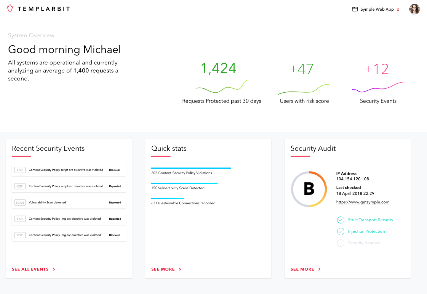Click the Strict-Transport-Security label
Screen dimensions: 427x294
370,220
